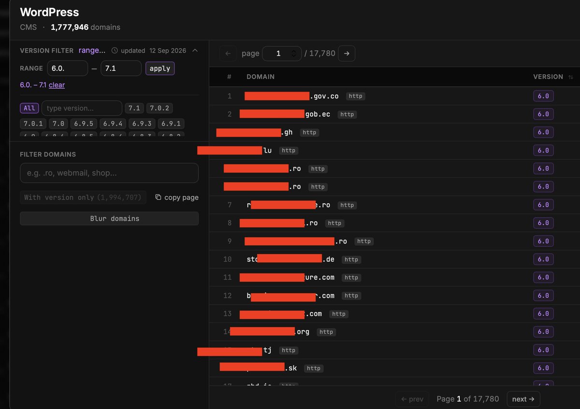The image size is (580, 409).
Task: Click the WordPress title heading
Action: coord(49,12)
